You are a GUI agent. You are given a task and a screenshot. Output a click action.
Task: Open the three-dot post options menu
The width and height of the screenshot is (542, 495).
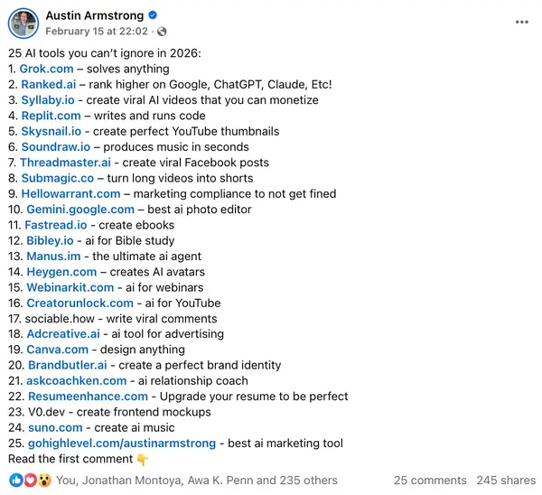(522, 23)
